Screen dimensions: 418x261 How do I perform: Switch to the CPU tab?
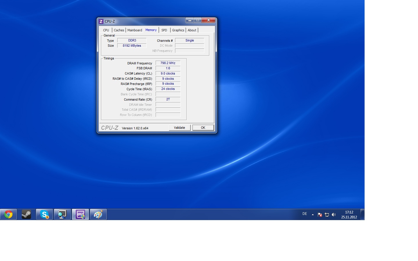coord(106,30)
